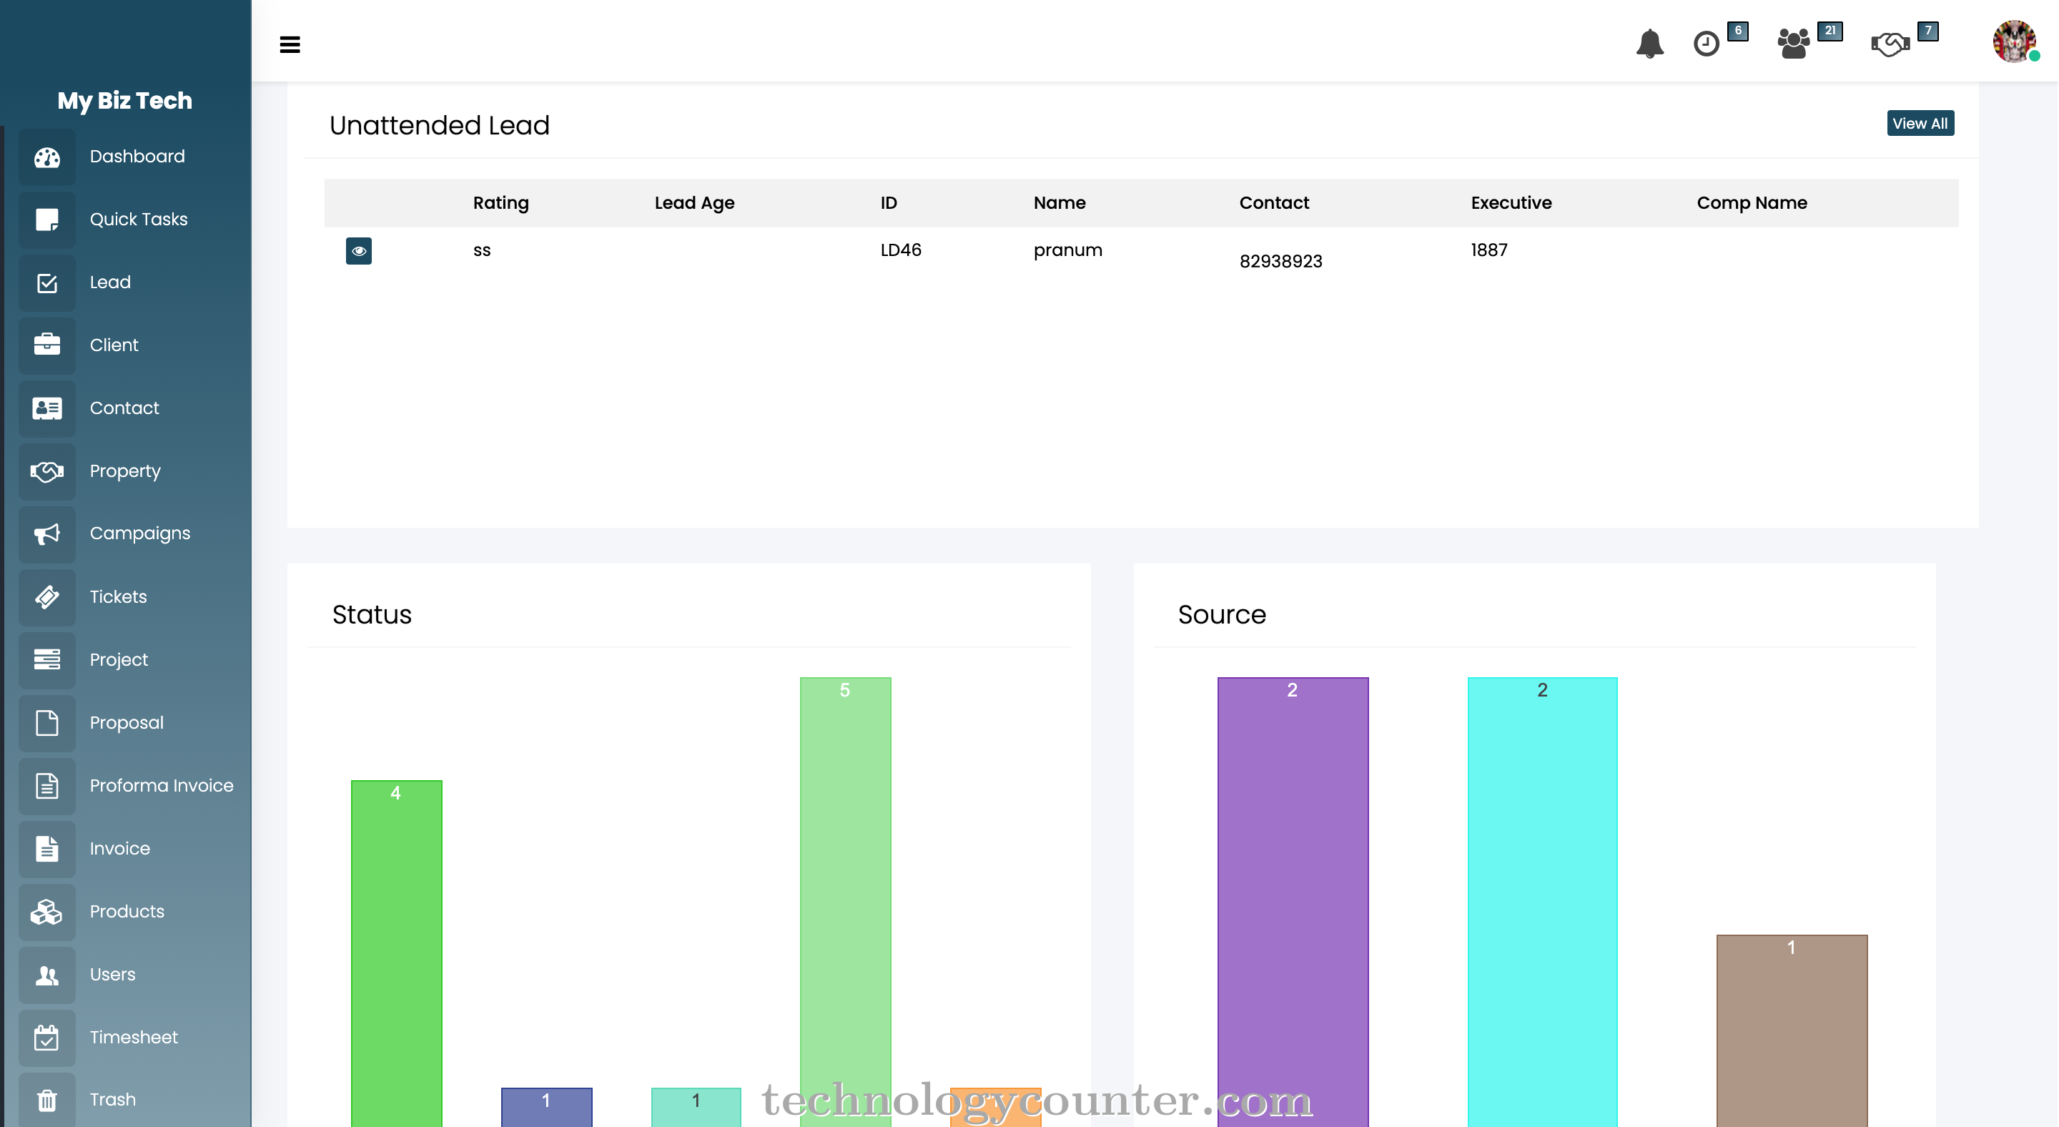
Task: Click the teal Status bar labeled 1
Action: pos(696,1108)
